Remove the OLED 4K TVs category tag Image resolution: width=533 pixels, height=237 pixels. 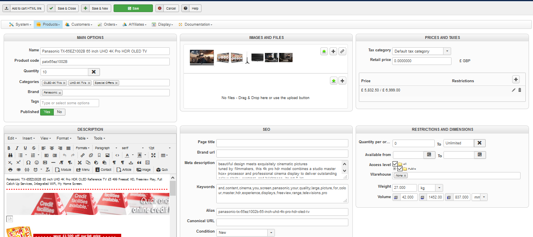(64, 83)
